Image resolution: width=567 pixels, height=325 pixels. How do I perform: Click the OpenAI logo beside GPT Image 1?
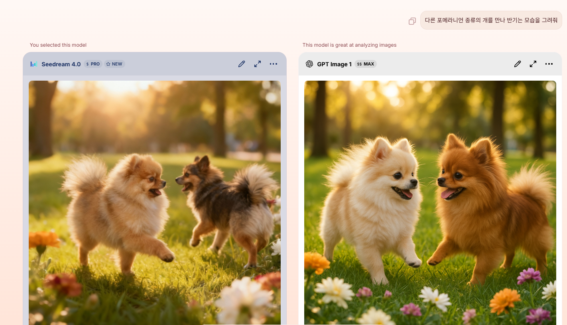[309, 64]
